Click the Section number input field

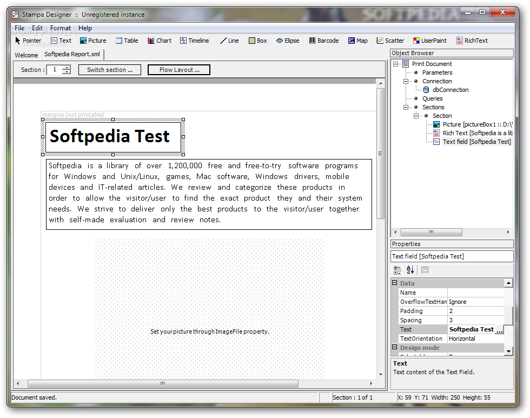point(55,70)
